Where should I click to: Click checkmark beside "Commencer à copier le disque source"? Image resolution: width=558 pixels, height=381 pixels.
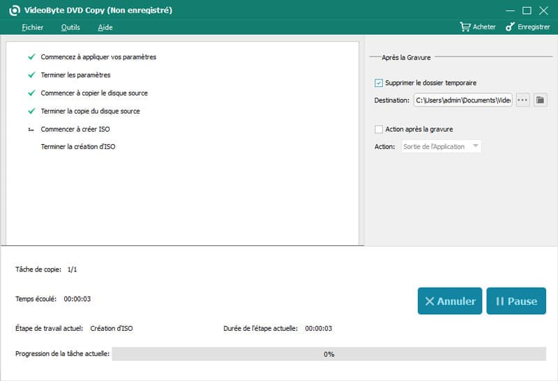[31, 93]
